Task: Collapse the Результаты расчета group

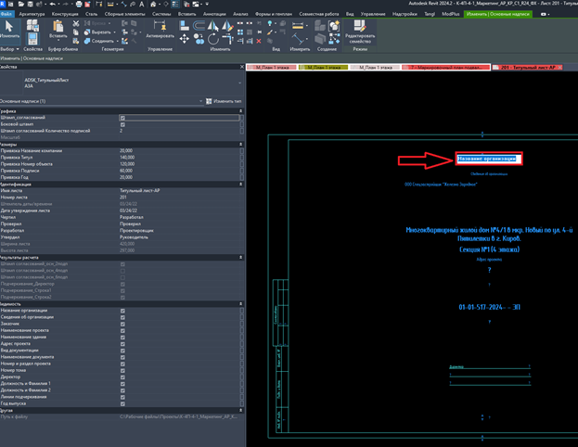Action: pos(240,257)
